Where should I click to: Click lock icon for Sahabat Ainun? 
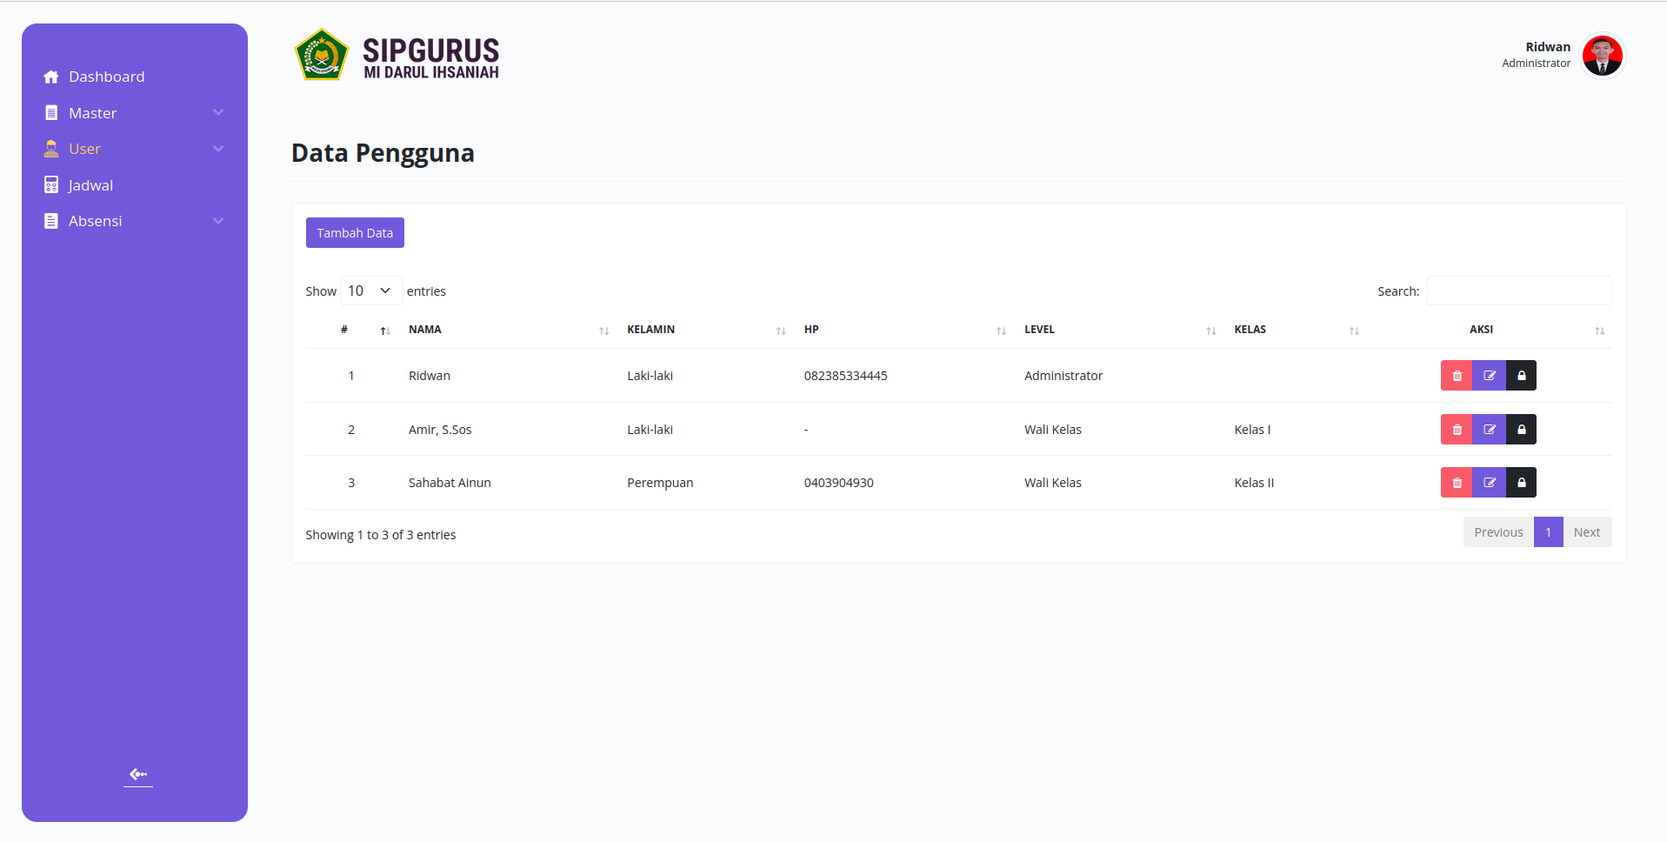coord(1521,483)
